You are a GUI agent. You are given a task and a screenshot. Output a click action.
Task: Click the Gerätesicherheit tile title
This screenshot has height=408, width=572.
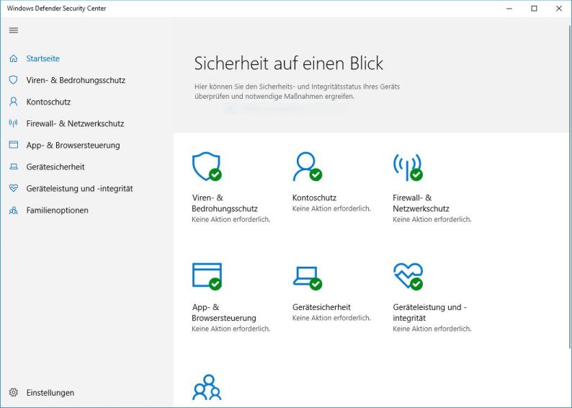coord(321,307)
